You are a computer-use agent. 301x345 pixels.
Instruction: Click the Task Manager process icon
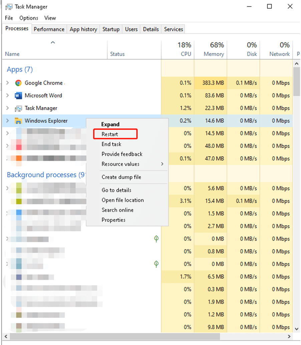pos(18,108)
